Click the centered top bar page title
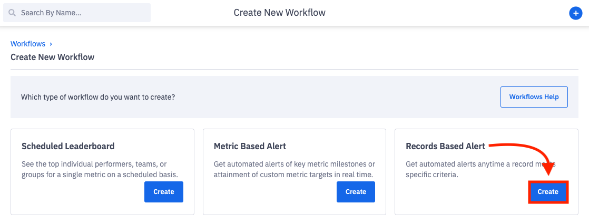 pyautogui.click(x=279, y=13)
